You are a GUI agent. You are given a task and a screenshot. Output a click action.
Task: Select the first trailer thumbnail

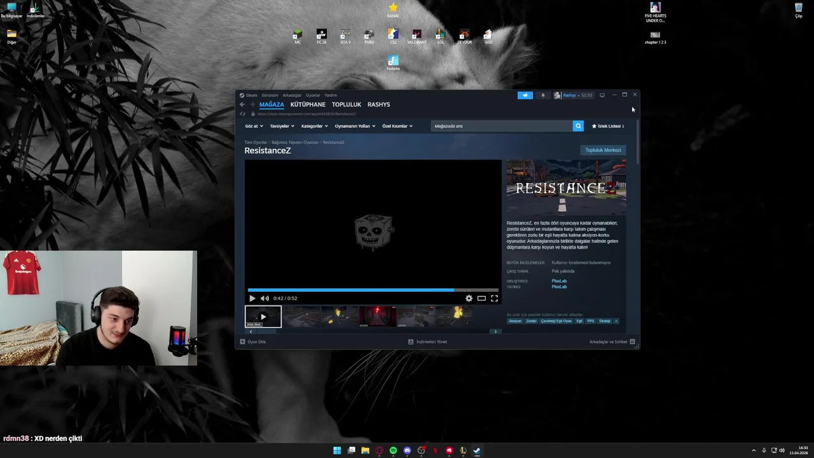click(x=263, y=317)
